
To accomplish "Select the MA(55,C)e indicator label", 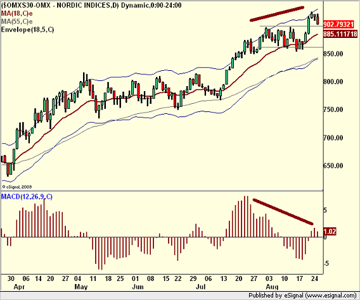I will pyautogui.click(x=17, y=22).
